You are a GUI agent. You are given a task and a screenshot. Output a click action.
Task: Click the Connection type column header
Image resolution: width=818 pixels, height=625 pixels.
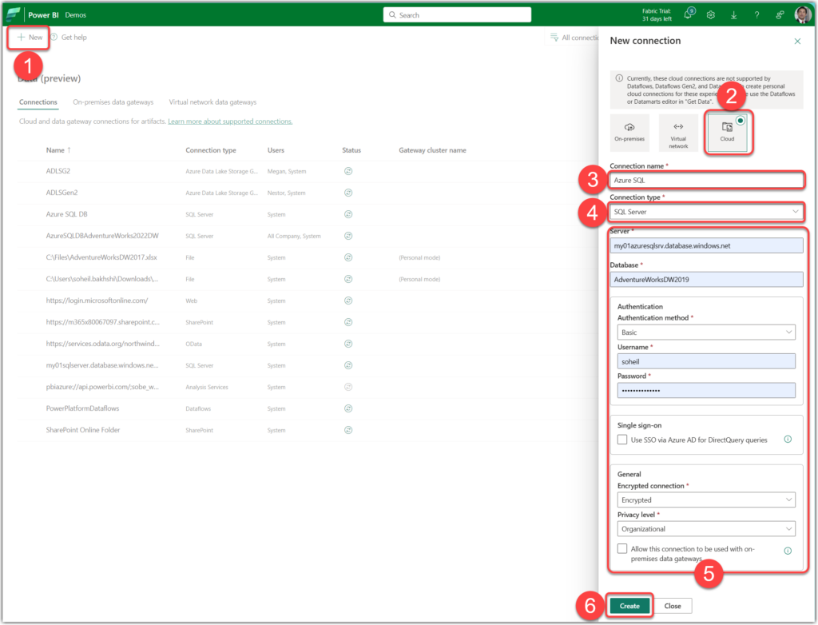point(211,150)
